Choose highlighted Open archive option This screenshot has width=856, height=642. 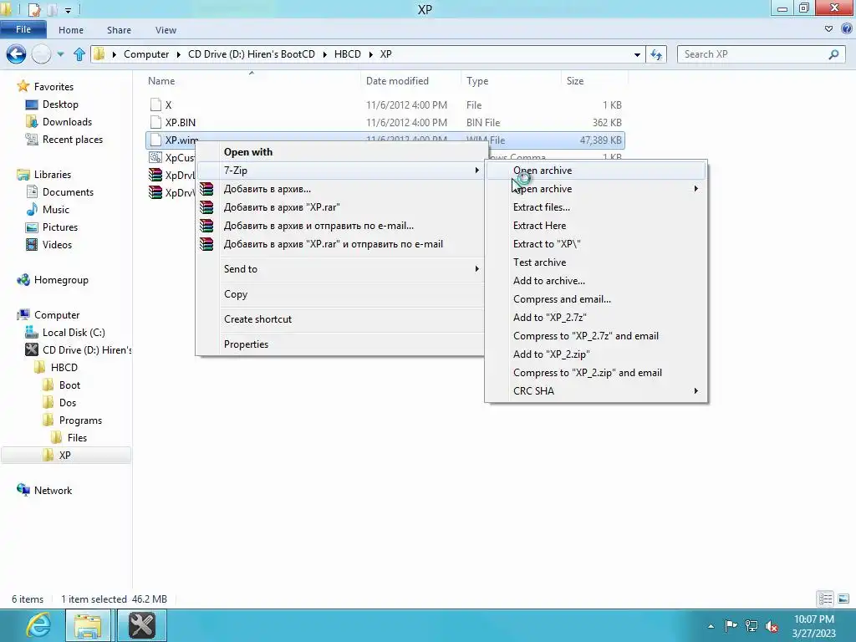pos(596,171)
